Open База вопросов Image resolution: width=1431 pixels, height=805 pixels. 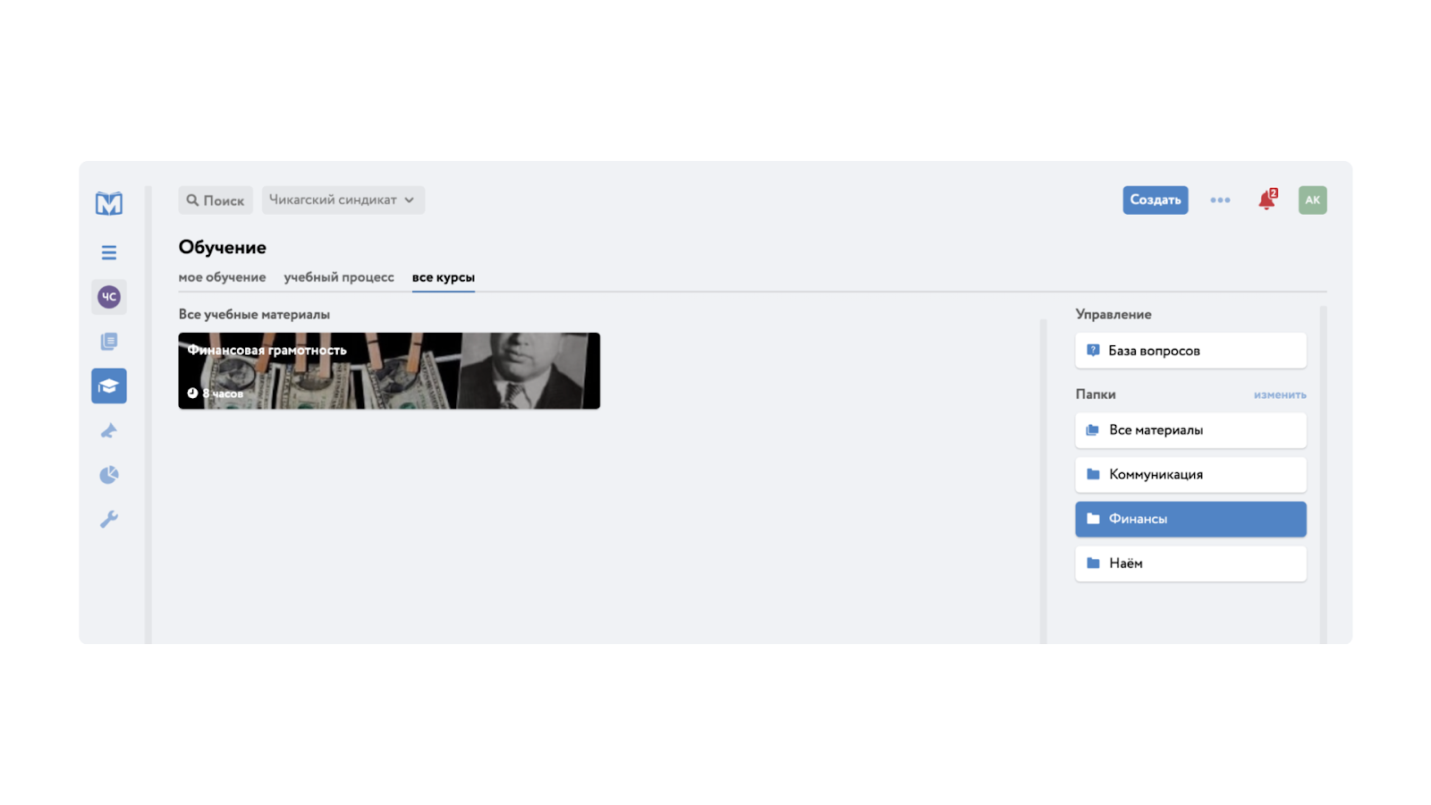[x=1190, y=351]
